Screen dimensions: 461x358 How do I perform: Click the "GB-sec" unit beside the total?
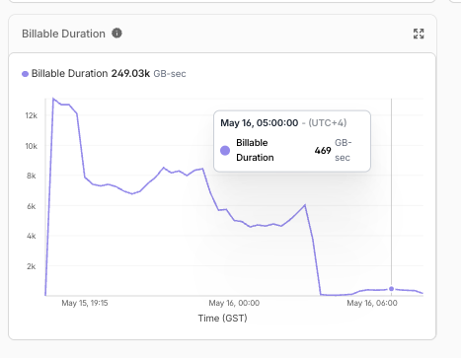[x=170, y=74]
